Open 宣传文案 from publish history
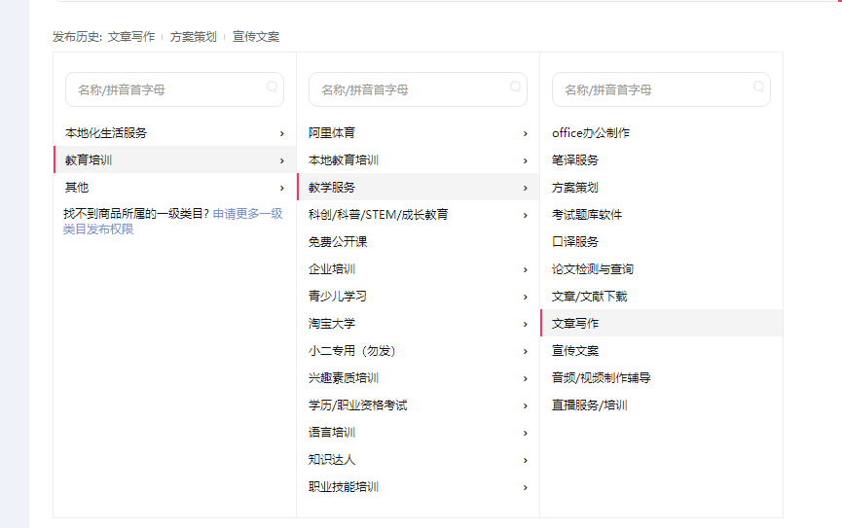842x528 pixels. pos(255,37)
